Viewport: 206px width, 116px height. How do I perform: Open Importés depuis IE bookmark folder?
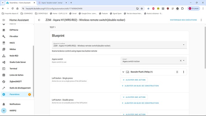pos(10,13)
